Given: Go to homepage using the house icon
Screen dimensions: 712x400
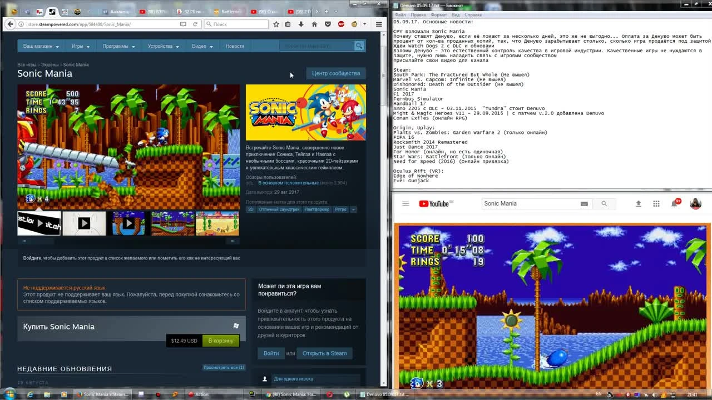Looking at the screenshot, I should [315, 24].
